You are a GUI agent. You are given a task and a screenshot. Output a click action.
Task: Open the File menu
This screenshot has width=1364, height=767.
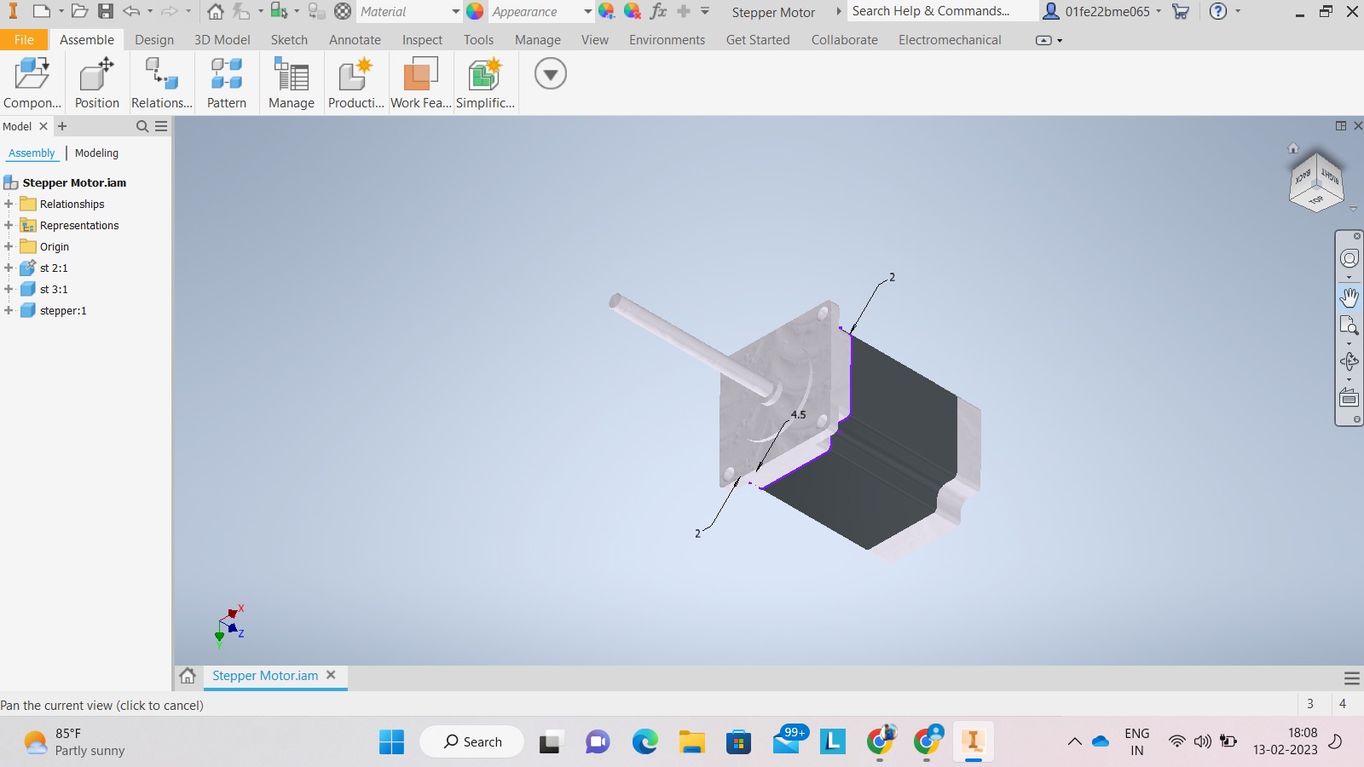point(24,39)
